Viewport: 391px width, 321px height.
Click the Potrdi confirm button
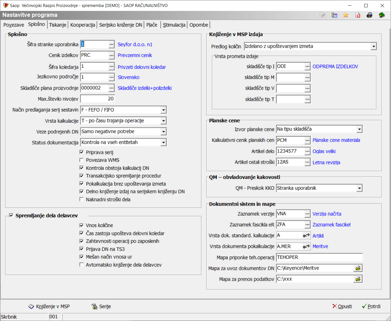point(371,306)
